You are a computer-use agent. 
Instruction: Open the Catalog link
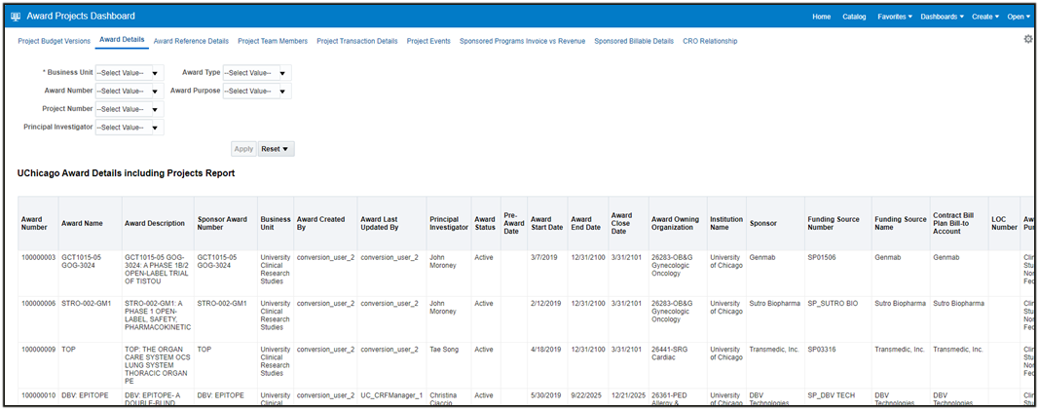point(854,17)
